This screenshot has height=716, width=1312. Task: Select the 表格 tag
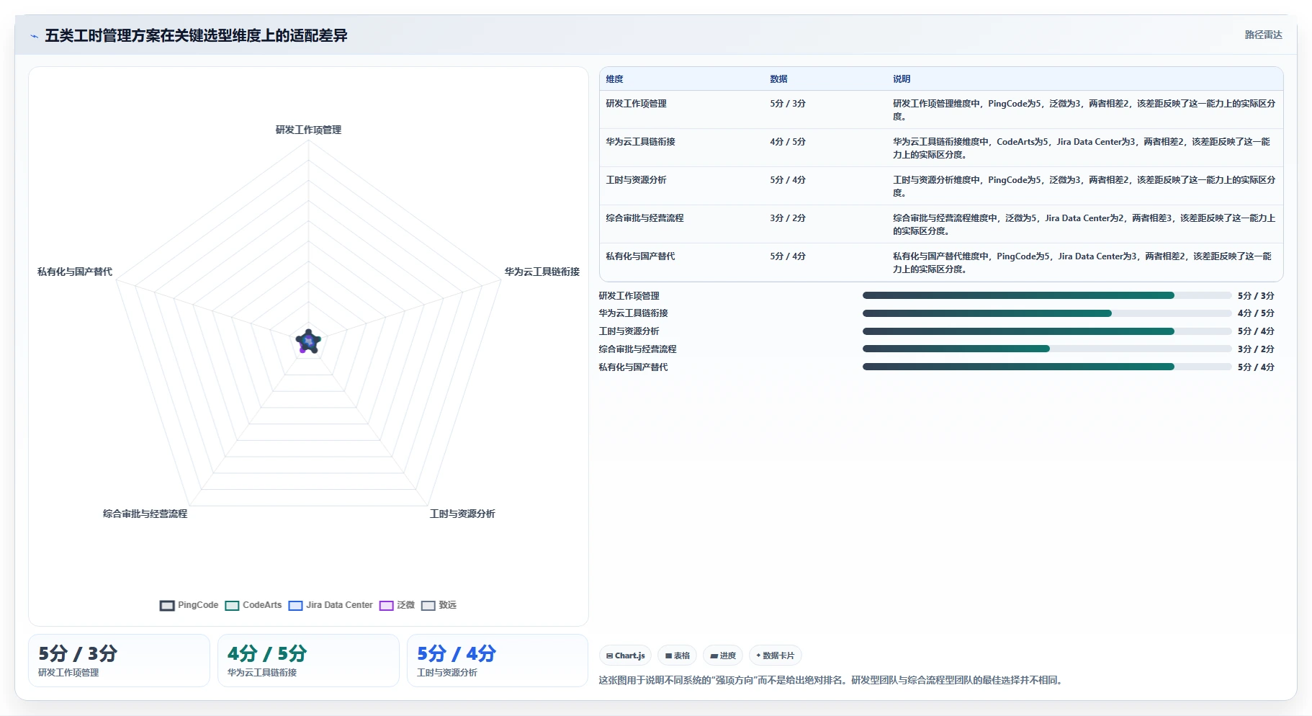(x=678, y=655)
